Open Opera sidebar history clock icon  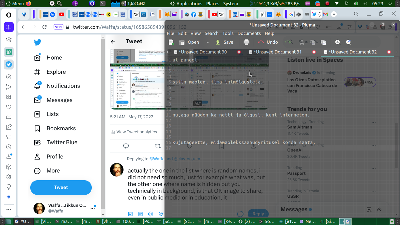click(x=9, y=147)
